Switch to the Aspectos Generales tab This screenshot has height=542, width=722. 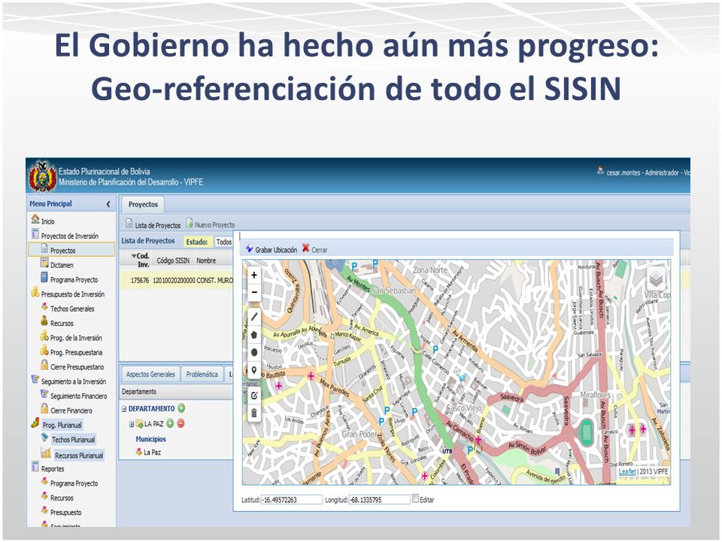[x=150, y=374]
